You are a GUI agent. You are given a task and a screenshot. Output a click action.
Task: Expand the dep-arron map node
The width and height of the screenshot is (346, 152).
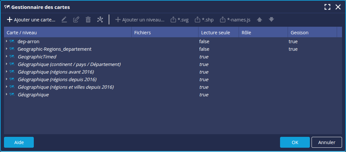(x=7, y=42)
